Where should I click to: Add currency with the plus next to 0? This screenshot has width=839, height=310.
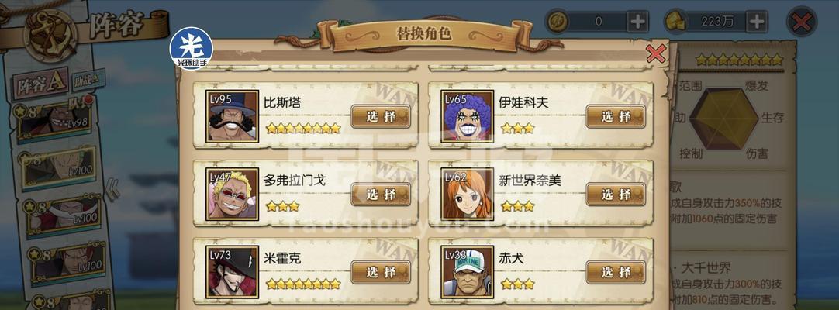click(637, 22)
